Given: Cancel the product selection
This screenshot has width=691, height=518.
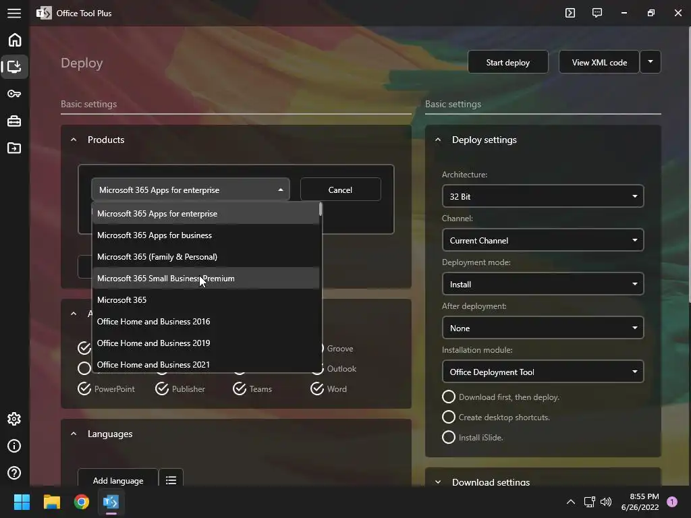Looking at the screenshot, I should pyautogui.click(x=340, y=190).
